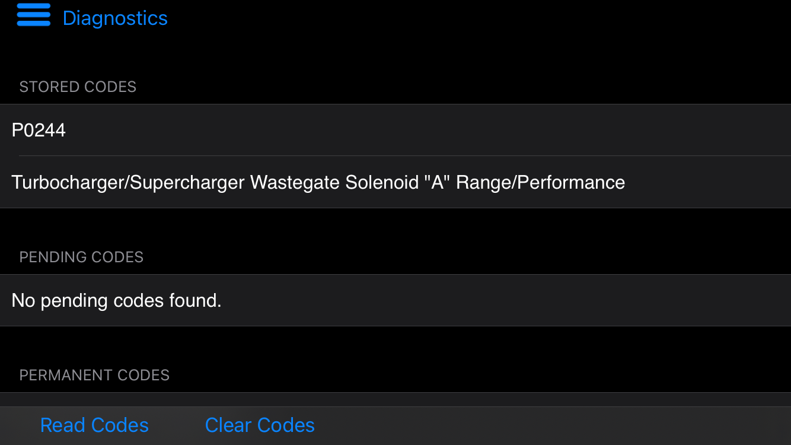Click the Read Codes button
Screen dimensions: 791x445
[x=94, y=425]
